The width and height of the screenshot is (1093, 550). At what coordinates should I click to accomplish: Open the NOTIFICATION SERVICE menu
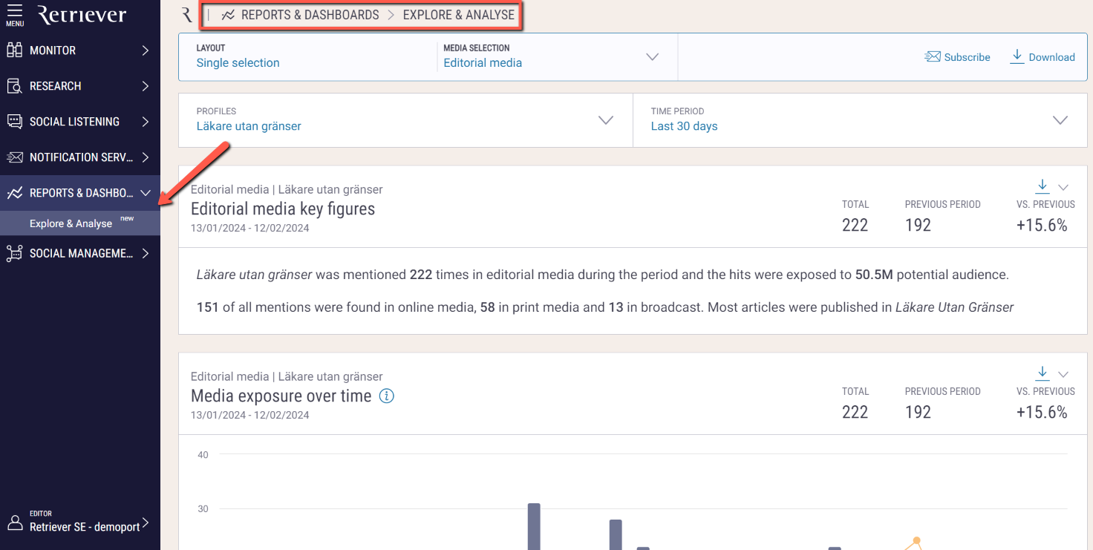(80, 157)
